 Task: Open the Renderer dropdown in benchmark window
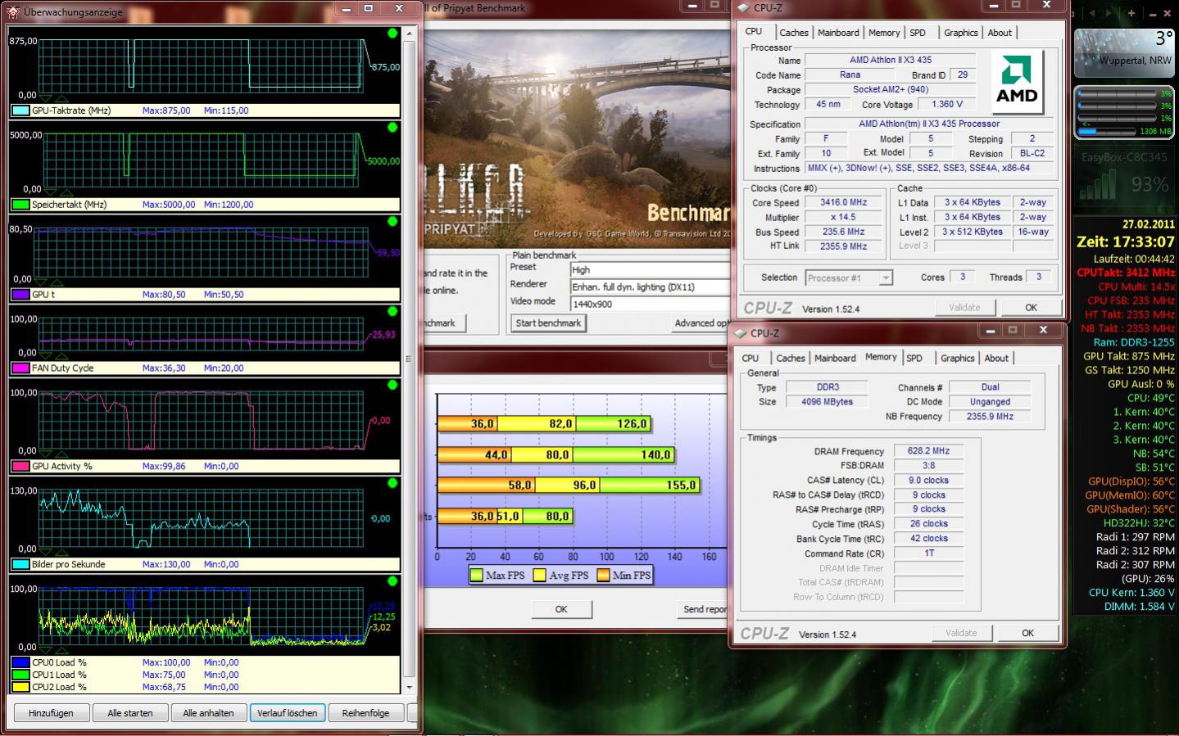(649, 287)
